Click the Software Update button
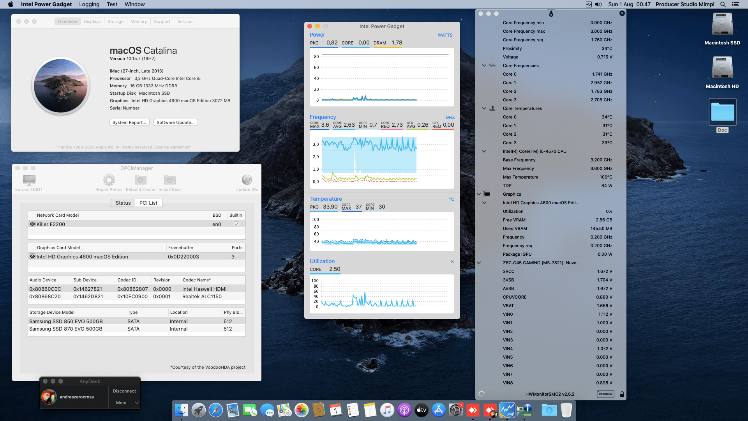Image resolution: width=748 pixels, height=421 pixels. pos(176,122)
